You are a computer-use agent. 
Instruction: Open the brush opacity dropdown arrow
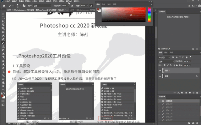pyautogui.click(x=68, y=6)
